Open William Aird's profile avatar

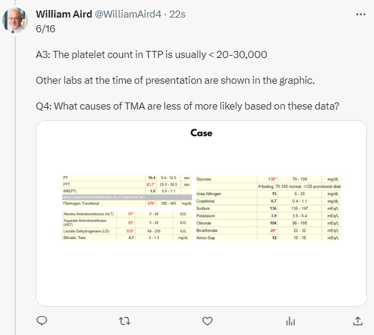click(x=15, y=20)
